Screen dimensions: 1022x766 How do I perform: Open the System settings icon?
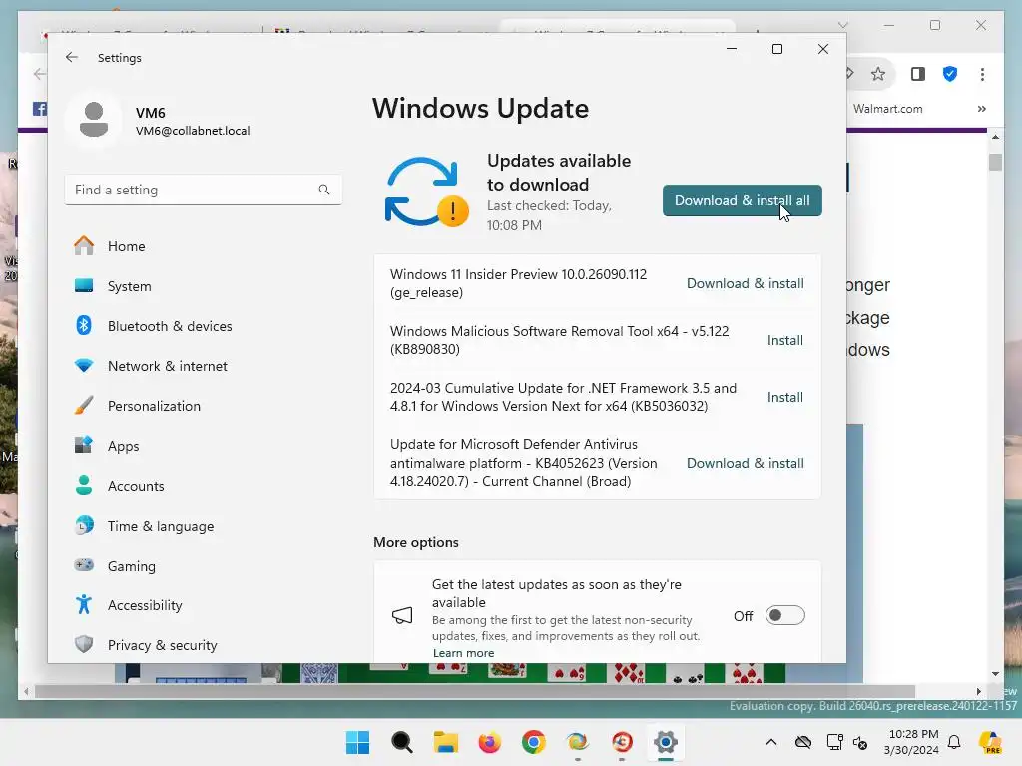[x=84, y=286]
